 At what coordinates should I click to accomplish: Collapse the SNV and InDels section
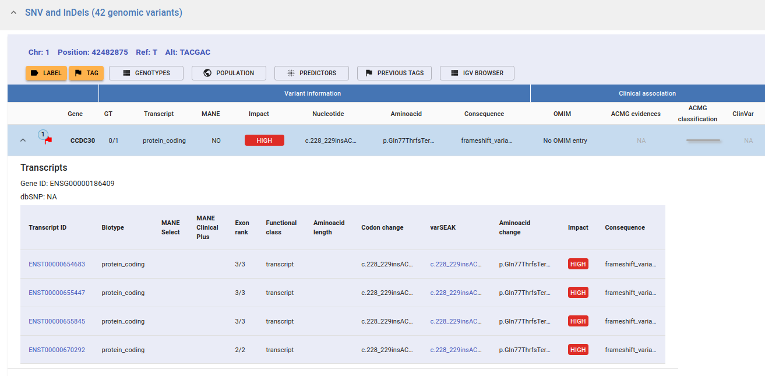13,13
